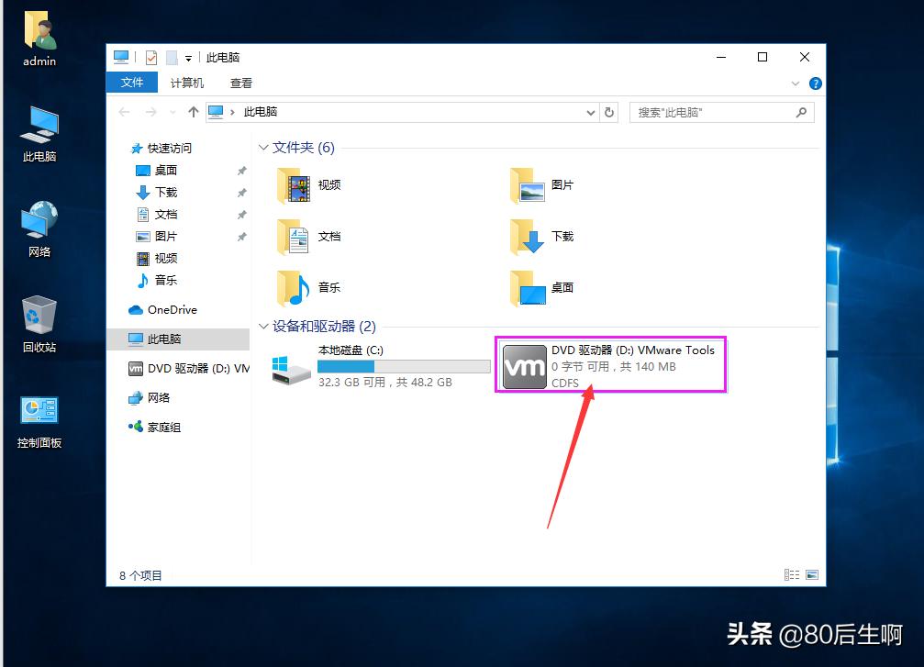Click the C: drive capacity bar

(x=404, y=365)
